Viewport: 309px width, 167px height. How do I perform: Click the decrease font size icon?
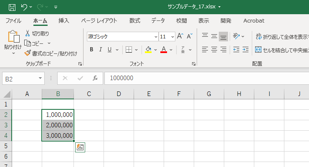(x=190, y=36)
